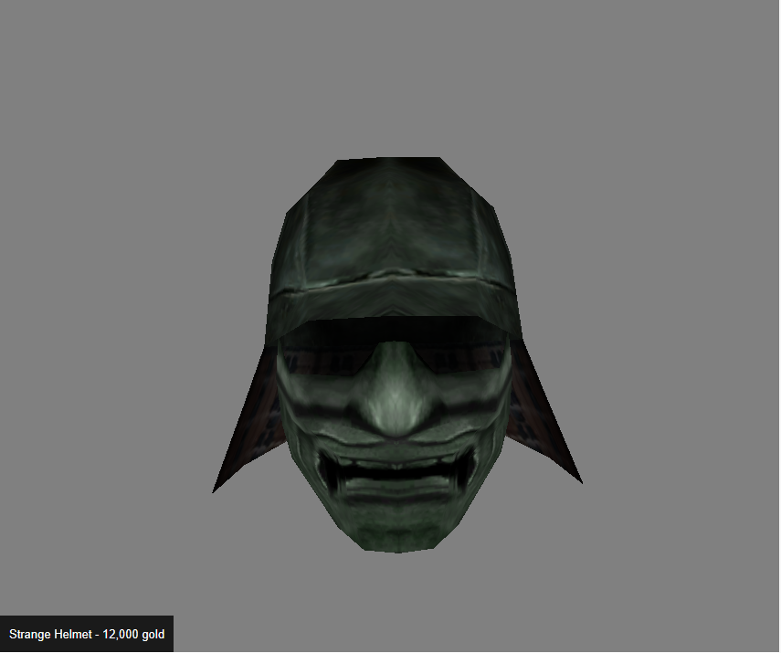Viewport: 781px width, 653px height.
Task: Select the "12,000 gold" price text
Action: [133, 634]
